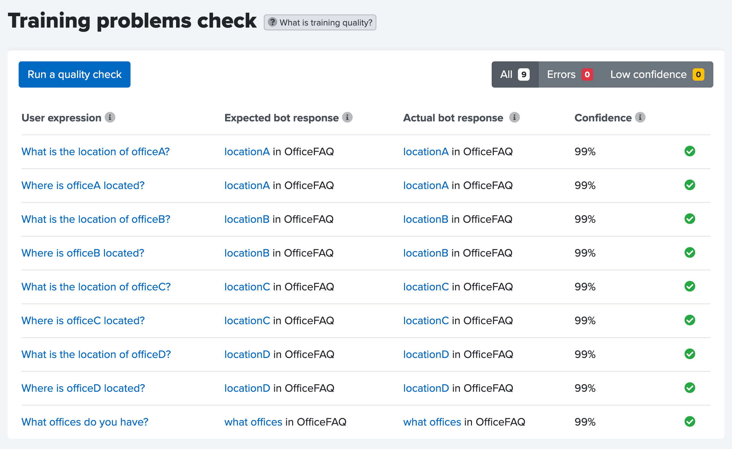Open actual locationC link for 'What is the location of officeC?'
The image size is (732, 449).
tap(426, 287)
